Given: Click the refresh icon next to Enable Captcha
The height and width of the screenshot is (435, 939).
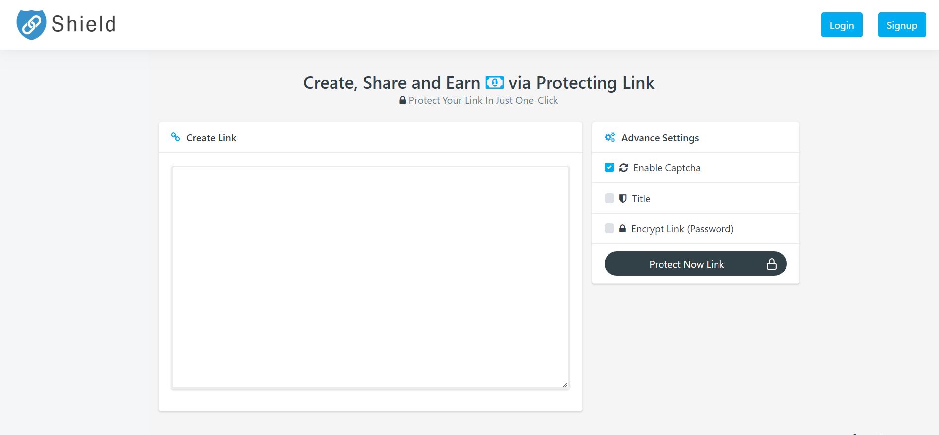Looking at the screenshot, I should [624, 168].
